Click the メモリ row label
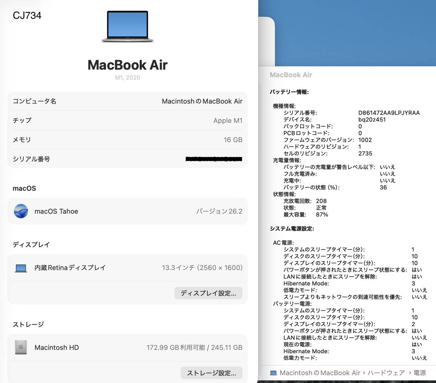436x383 pixels. click(22, 140)
